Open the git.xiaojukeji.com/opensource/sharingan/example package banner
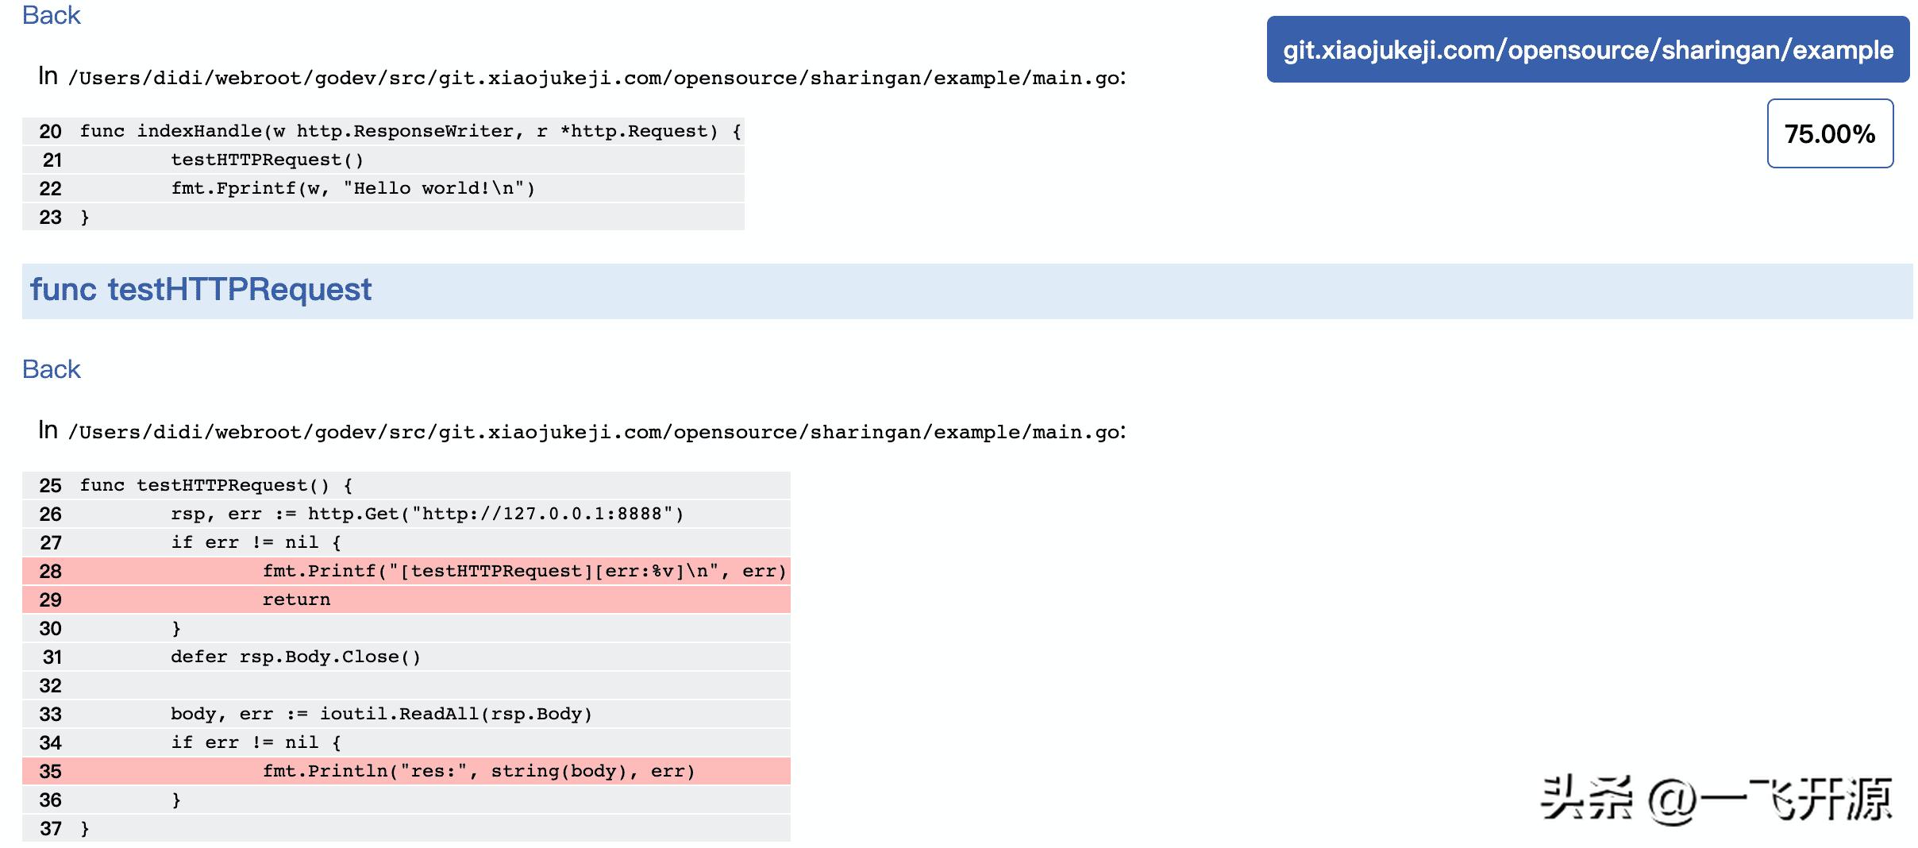 [x=1588, y=50]
